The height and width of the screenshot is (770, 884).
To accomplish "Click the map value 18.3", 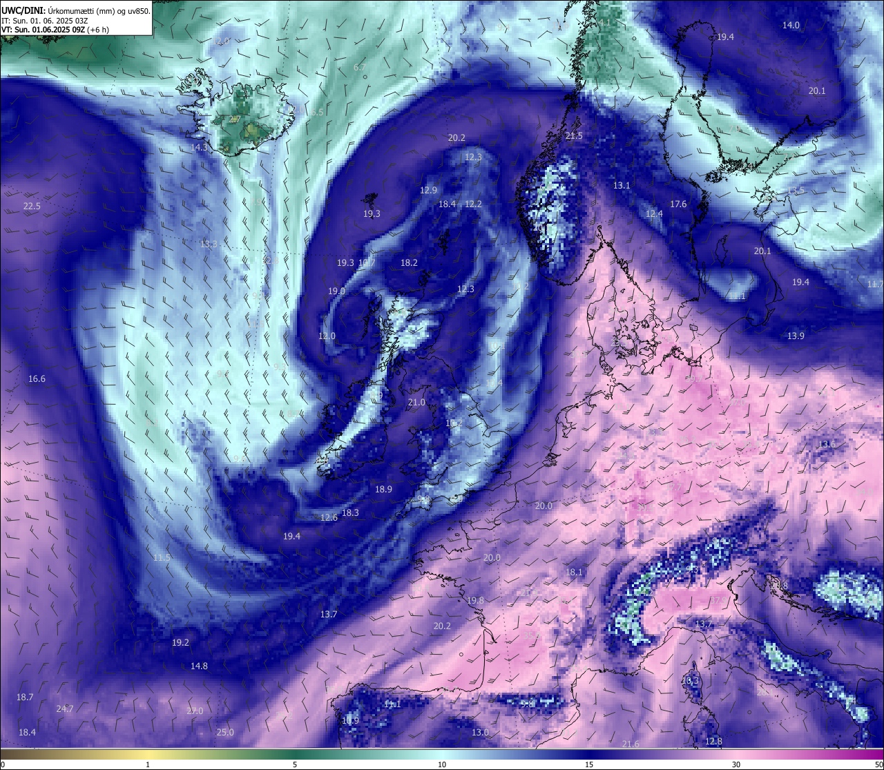I will coord(350,513).
